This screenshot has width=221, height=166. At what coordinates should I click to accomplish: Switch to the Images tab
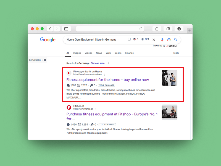pos(77,53)
